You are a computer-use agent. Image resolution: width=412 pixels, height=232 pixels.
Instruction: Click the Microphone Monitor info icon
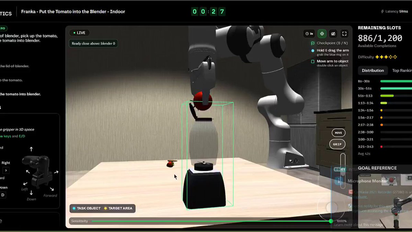coord(339,181)
